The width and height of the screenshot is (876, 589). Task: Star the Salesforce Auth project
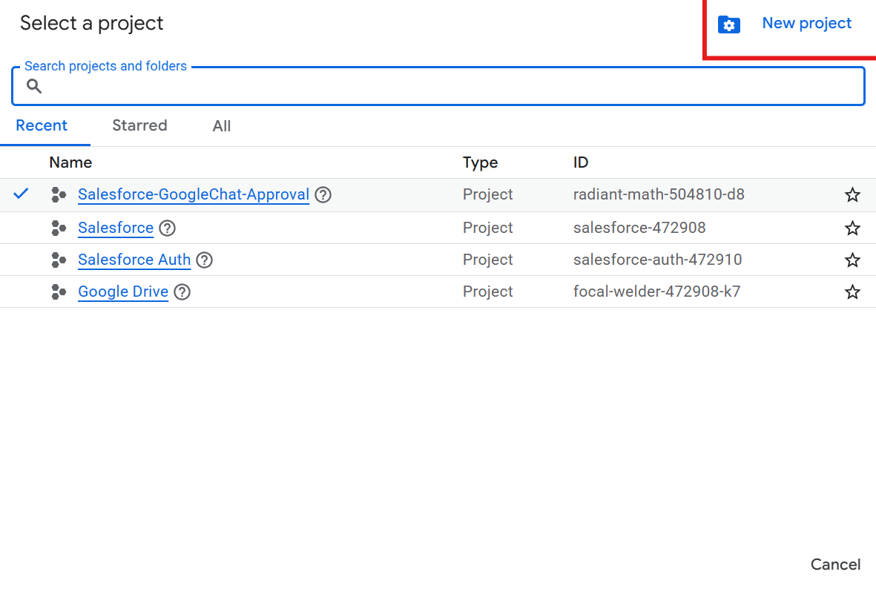pos(852,260)
